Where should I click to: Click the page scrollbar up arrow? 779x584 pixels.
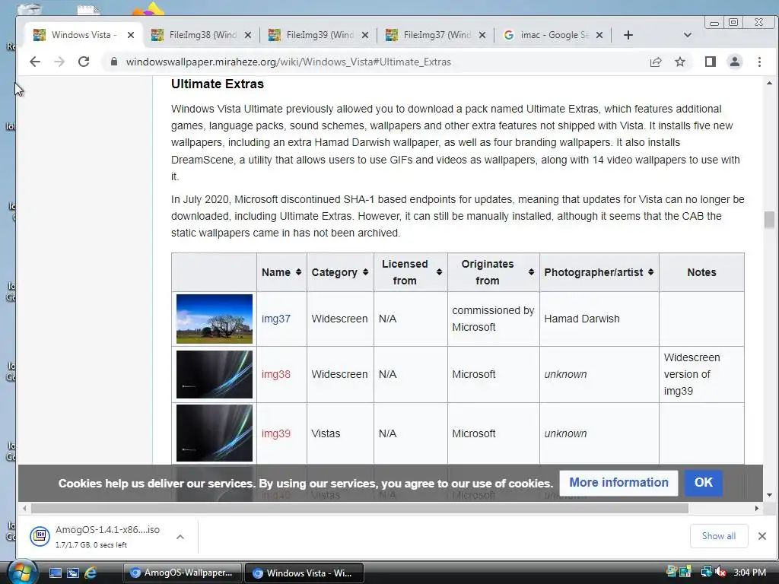coord(769,84)
